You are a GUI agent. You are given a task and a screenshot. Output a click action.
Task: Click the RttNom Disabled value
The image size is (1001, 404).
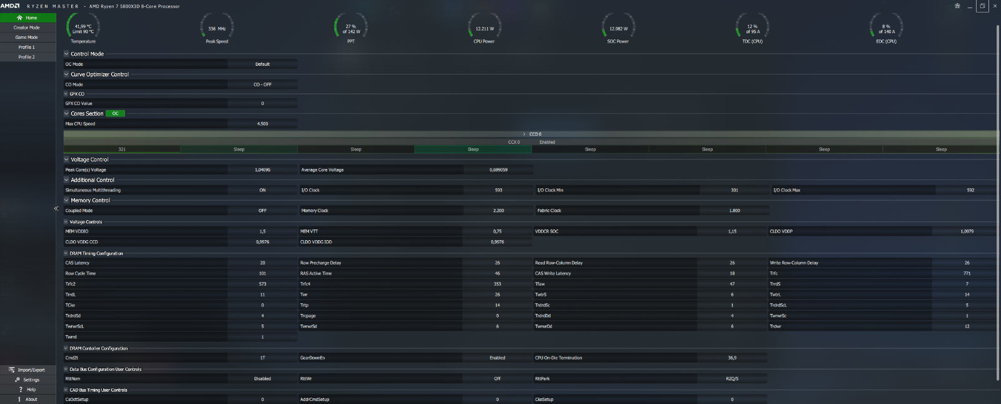click(x=263, y=378)
